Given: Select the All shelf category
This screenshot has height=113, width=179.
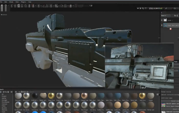Looking at the screenshot, I should 3,94.
